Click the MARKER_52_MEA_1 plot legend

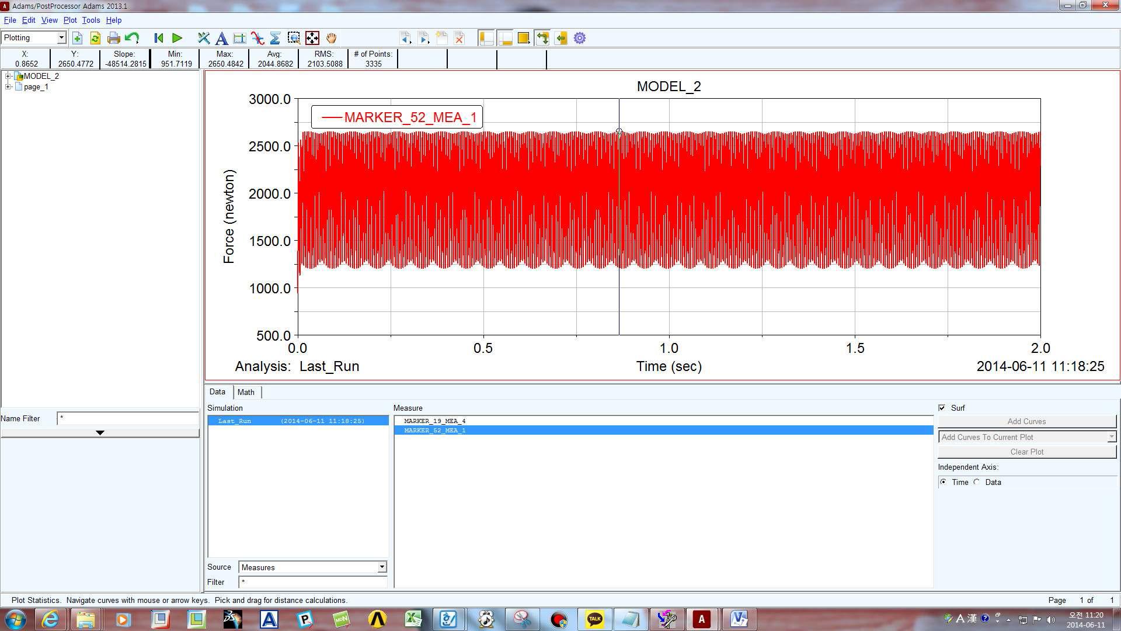pyautogui.click(x=397, y=117)
